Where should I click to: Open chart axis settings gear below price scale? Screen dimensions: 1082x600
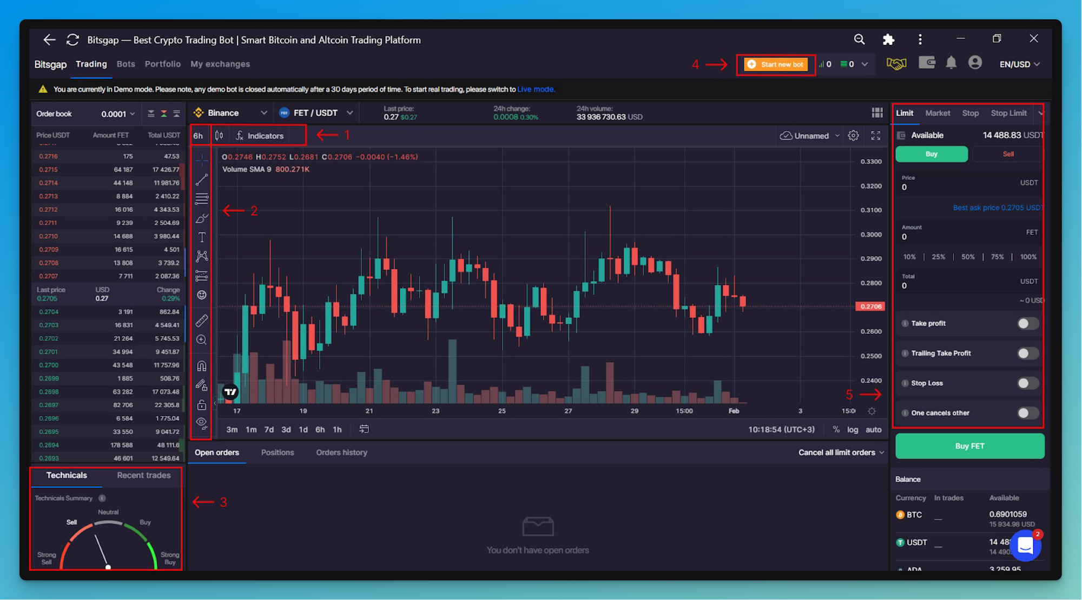[x=872, y=411]
